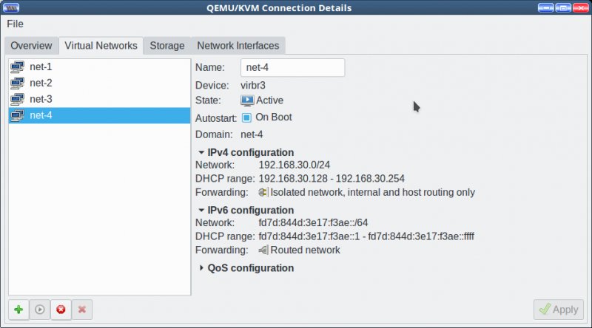Select net-1 in the network list
The height and width of the screenshot is (328, 592).
coord(99,67)
